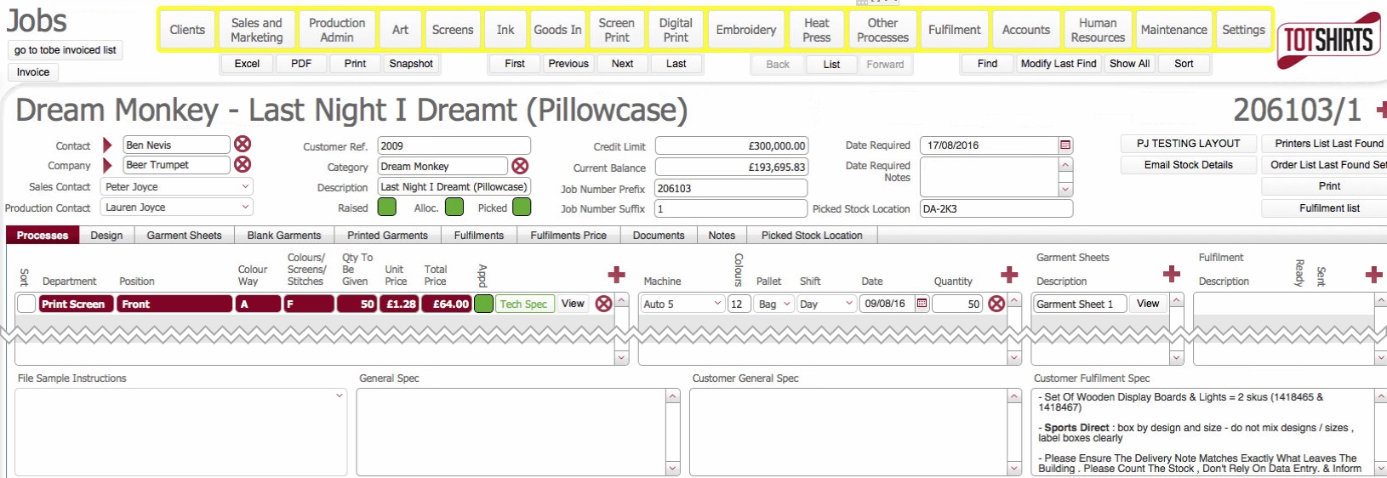Switch to the Blank Garments tab
The image size is (1387, 478).
point(283,236)
